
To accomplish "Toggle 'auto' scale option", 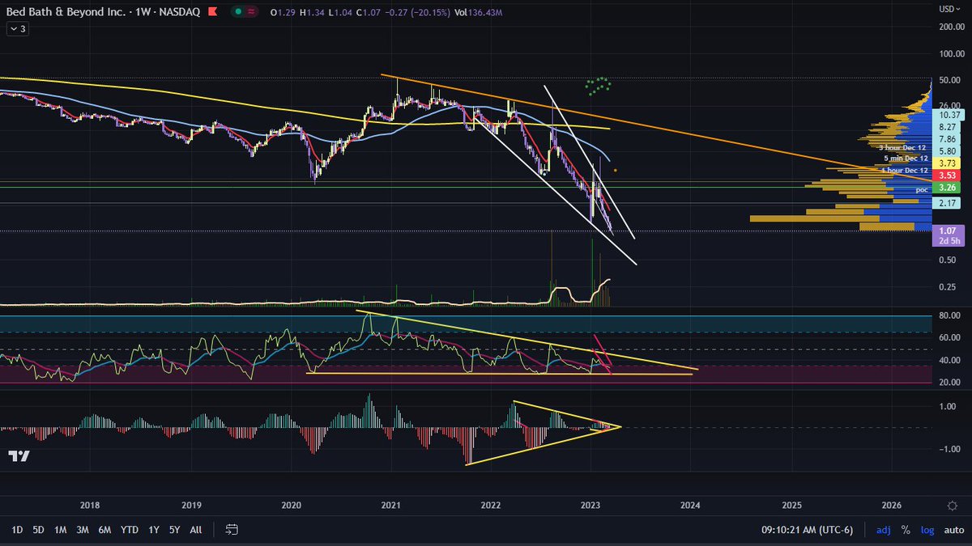I will (953, 530).
